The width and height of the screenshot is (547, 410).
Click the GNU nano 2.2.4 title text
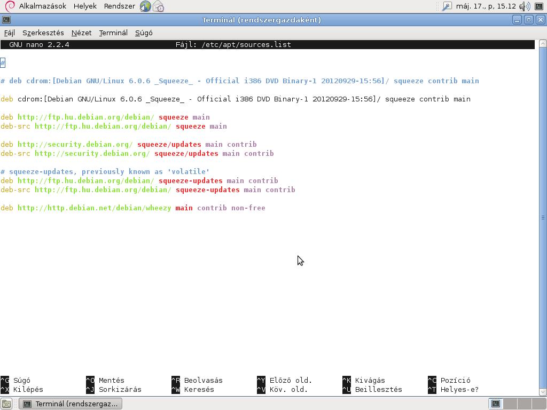(x=39, y=45)
